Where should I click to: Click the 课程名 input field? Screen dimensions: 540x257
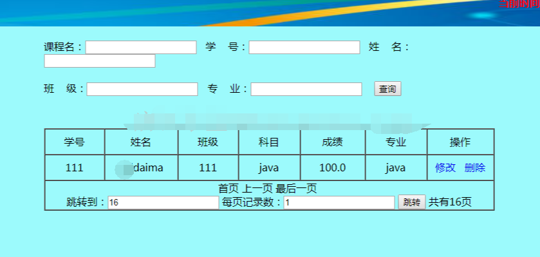141,47
